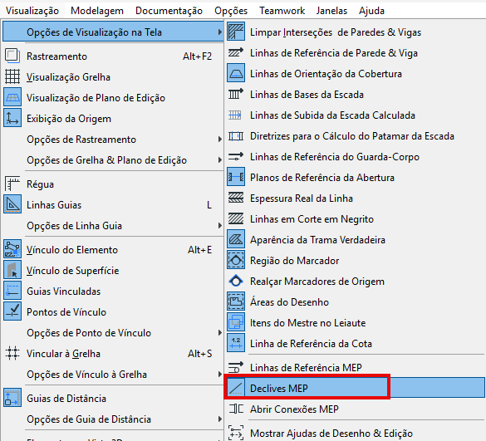Click the Régua ruler icon
The width and height of the screenshot is (486, 441).
coord(12,184)
